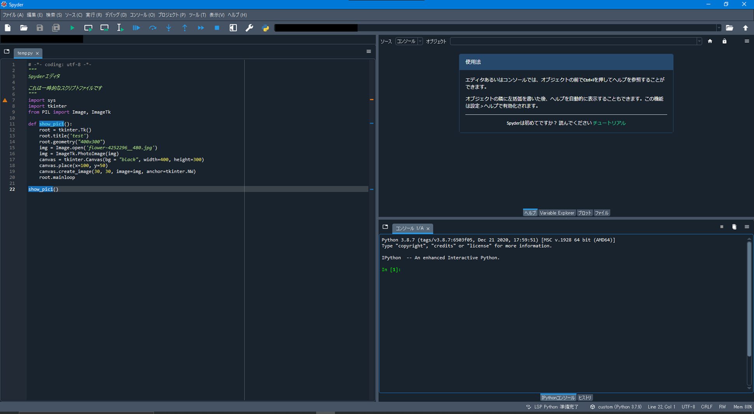Screen dimensions: 754x414
Task: Click the step into function icon
Action: click(169, 28)
